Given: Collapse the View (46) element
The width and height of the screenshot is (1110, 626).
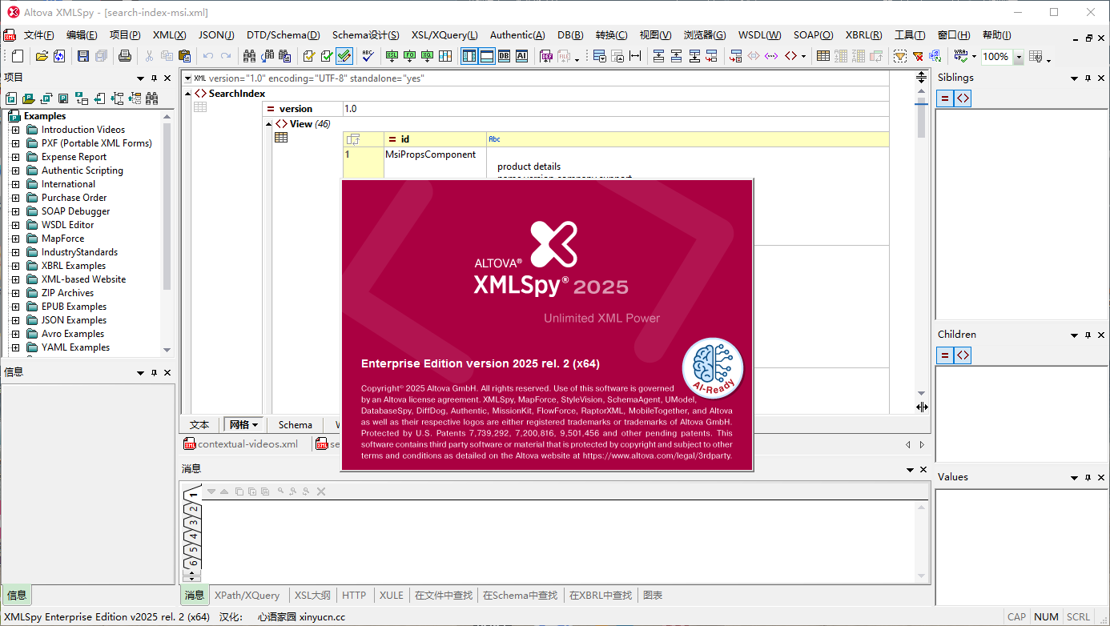Looking at the screenshot, I should point(269,124).
